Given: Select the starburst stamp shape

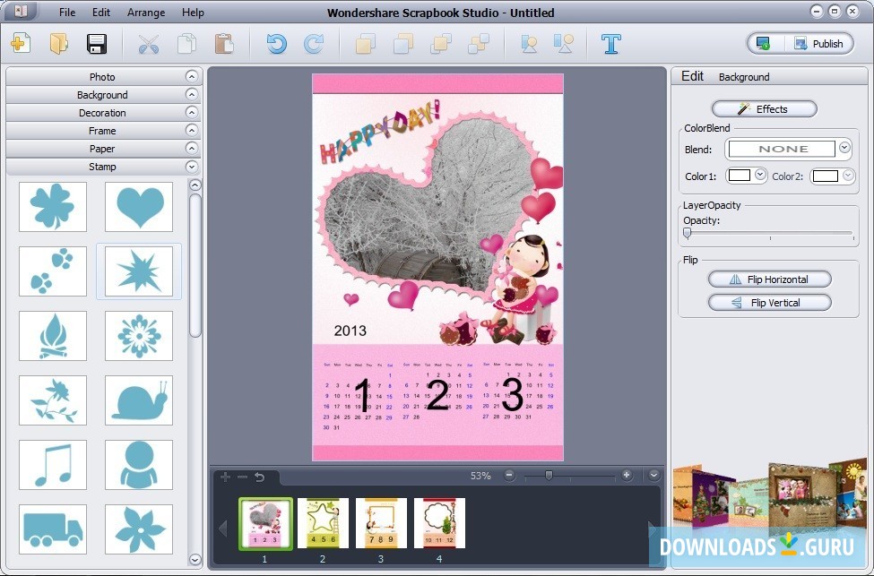Looking at the screenshot, I should coord(138,272).
